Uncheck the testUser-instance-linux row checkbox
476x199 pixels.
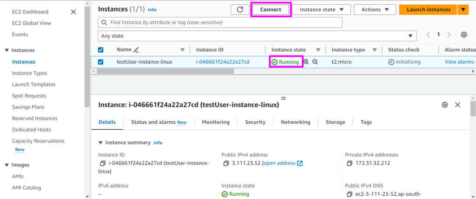tap(101, 62)
